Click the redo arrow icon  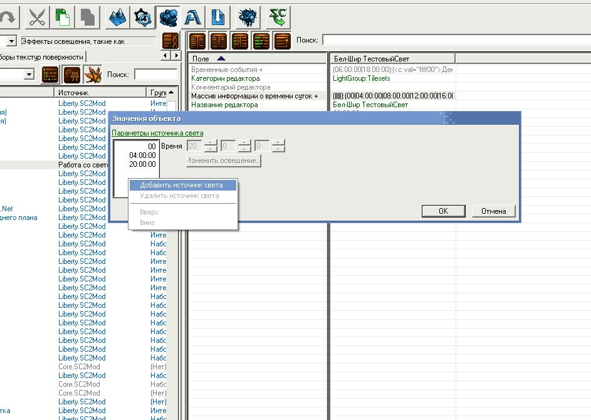(x=8, y=18)
